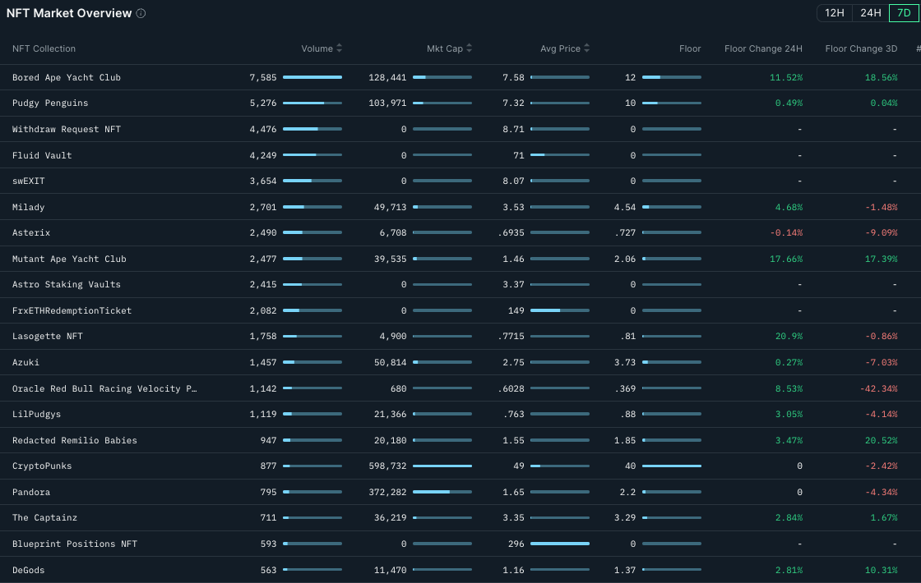Click Milady 24H floor change 4.68%

coord(789,207)
